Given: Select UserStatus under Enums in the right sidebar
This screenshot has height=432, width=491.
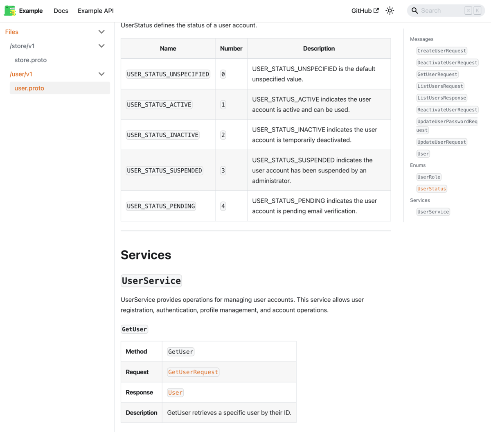Looking at the screenshot, I should pos(432,188).
